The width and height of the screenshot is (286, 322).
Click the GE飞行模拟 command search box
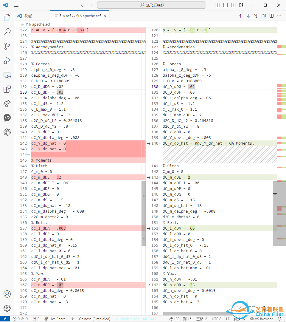[151, 5]
